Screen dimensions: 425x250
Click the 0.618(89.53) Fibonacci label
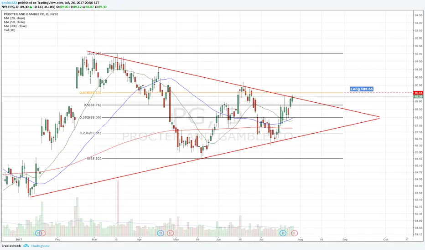[x=90, y=93]
